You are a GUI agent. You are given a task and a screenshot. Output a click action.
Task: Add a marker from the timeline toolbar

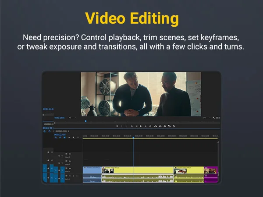pos(69,137)
